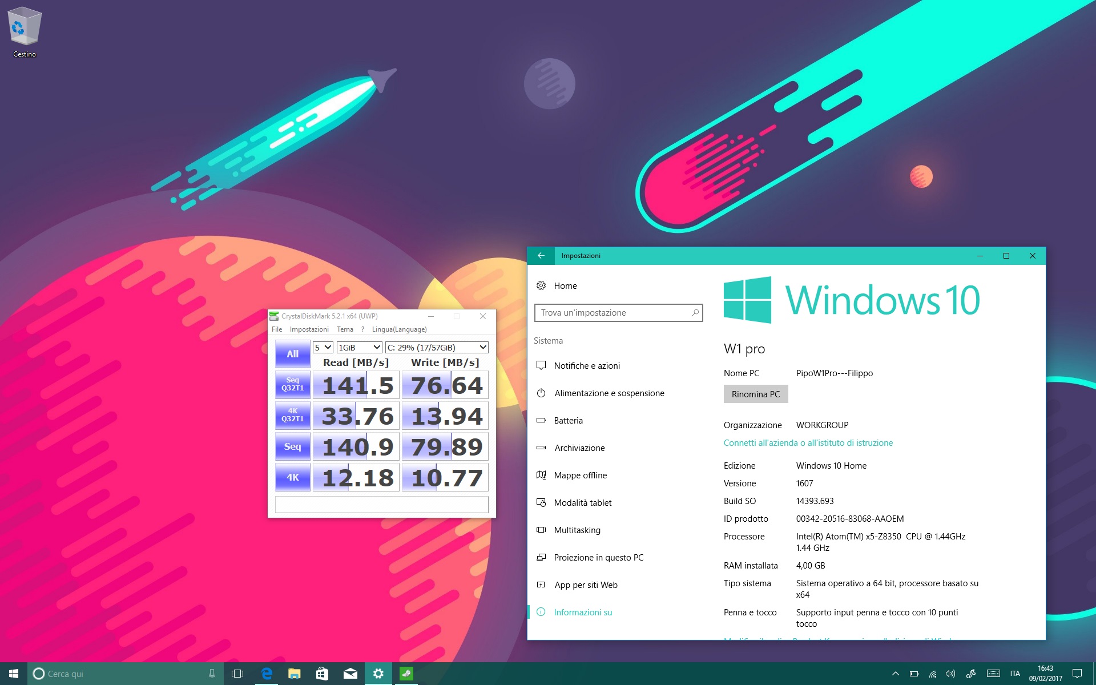Click the product ID 00342-20516-83068-AAOEM

850,519
